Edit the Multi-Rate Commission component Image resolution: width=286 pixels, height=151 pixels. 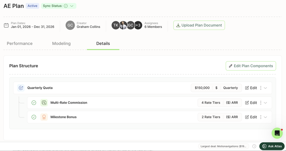(251, 103)
